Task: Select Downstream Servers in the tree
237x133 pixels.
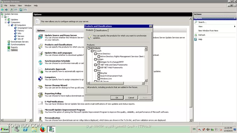Action: click(20, 42)
